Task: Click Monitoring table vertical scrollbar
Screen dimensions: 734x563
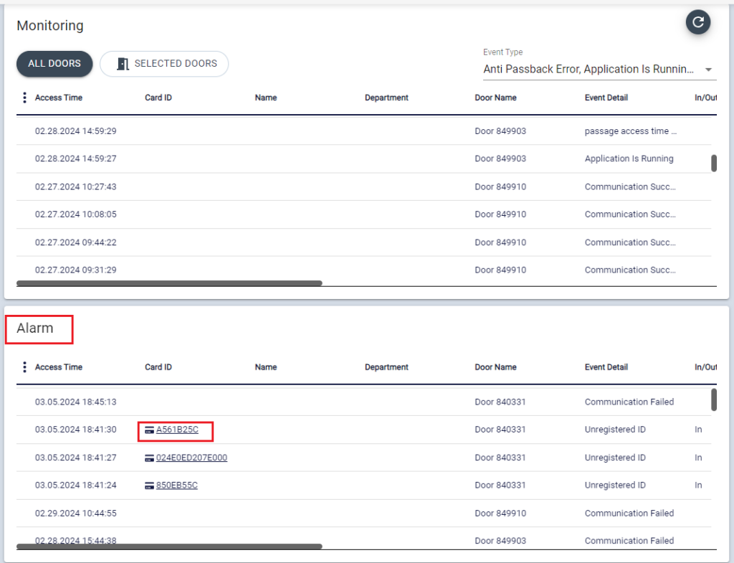Action: click(x=714, y=164)
